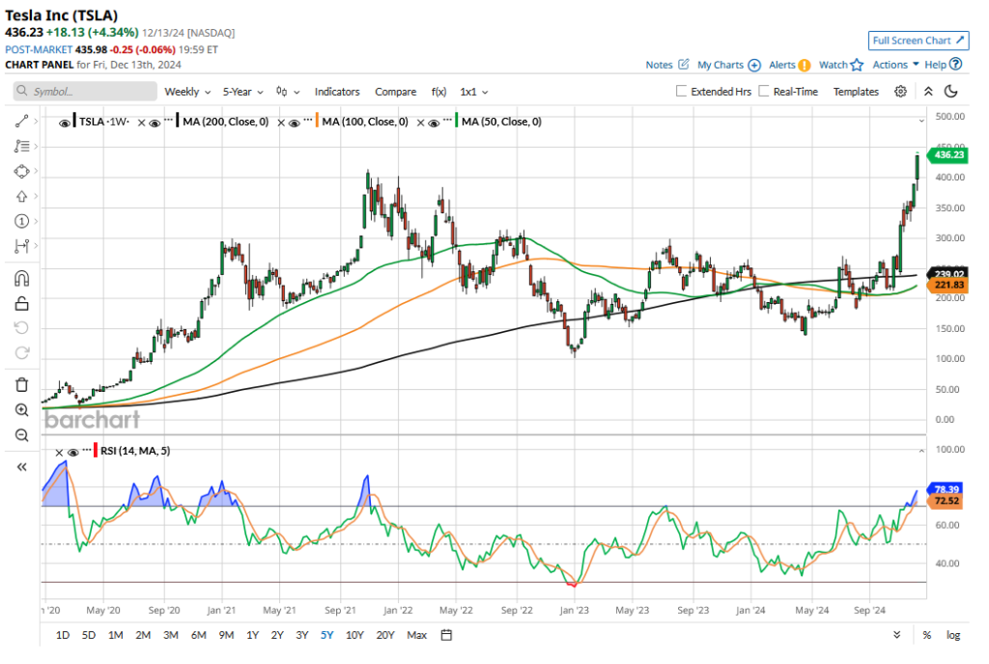Tick the Real-Time checkbox
The image size is (989, 664).
(x=764, y=92)
